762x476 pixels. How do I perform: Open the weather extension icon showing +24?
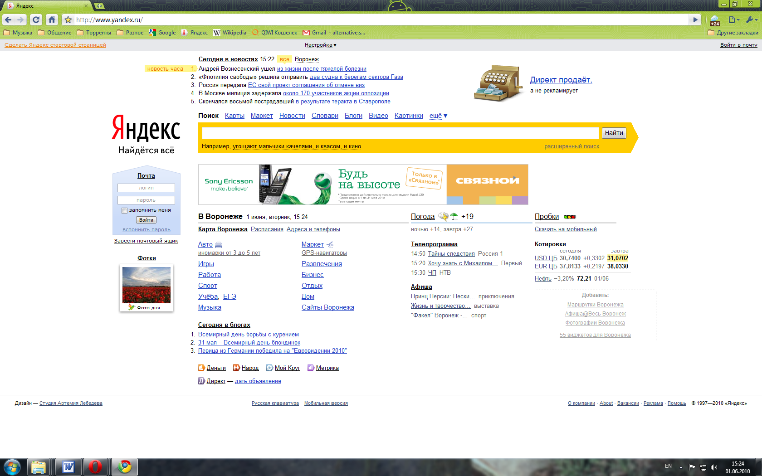[x=715, y=20]
